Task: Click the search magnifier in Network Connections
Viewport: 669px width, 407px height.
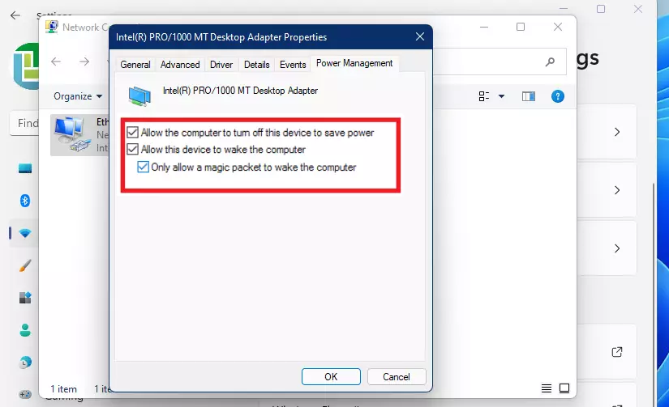Action: pyautogui.click(x=551, y=62)
